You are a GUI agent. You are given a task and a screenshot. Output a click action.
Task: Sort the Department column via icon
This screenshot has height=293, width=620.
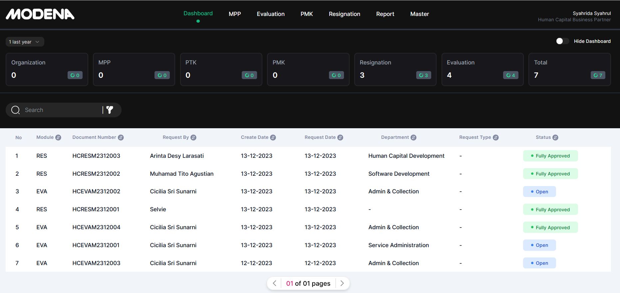click(414, 138)
